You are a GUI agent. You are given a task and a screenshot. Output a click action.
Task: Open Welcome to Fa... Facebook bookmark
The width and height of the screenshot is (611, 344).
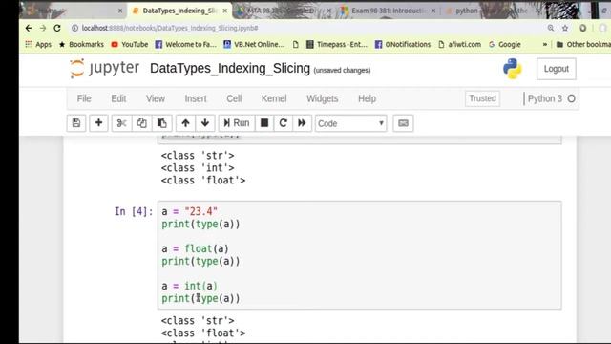[x=185, y=45]
